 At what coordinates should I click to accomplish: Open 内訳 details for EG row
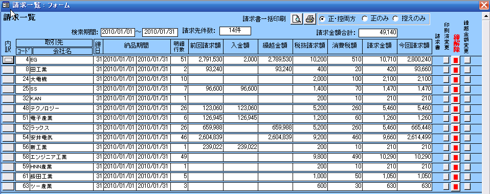[x=8, y=60]
